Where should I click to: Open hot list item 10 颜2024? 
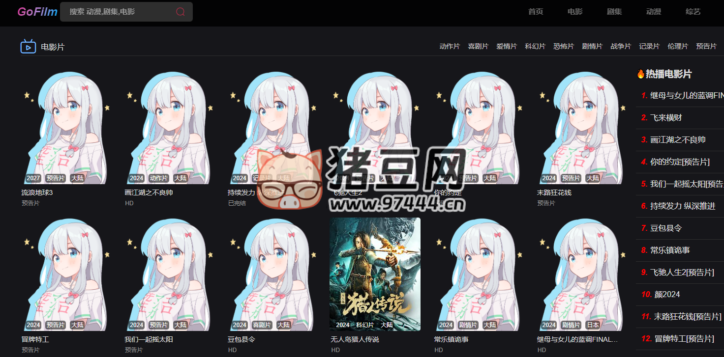[x=680, y=295]
